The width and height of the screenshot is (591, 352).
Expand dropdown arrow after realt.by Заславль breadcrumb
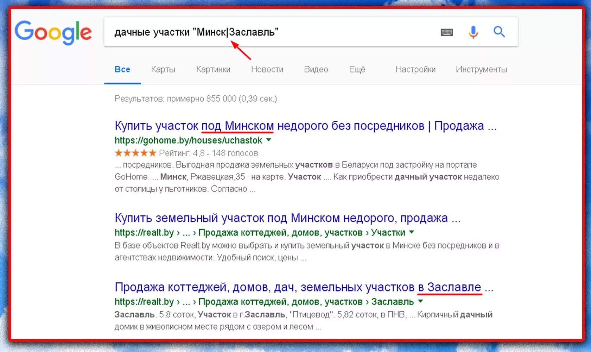[420, 301]
